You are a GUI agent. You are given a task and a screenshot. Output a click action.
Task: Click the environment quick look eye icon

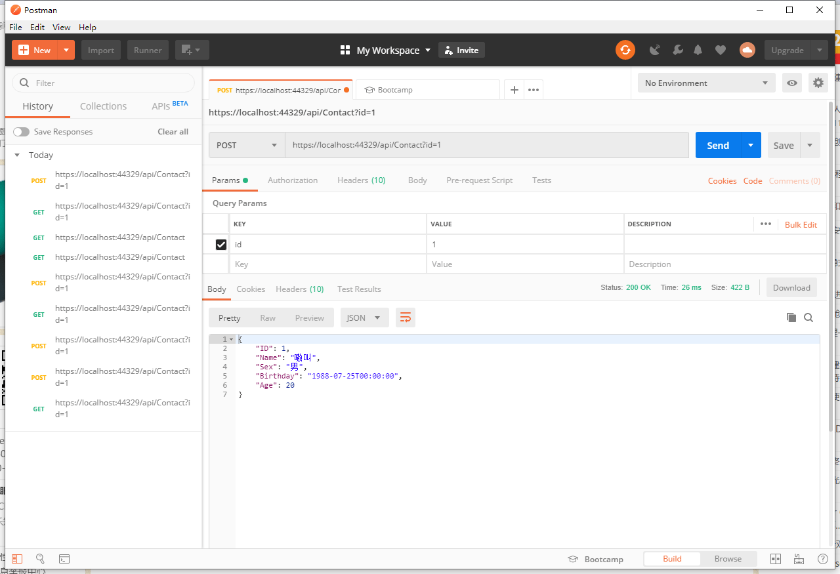792,83
